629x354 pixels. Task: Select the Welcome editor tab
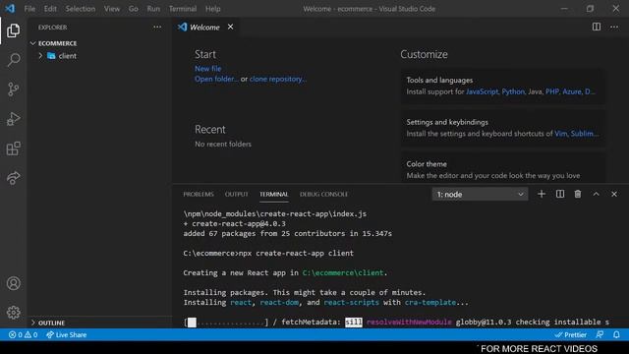(x=204, y=27)
